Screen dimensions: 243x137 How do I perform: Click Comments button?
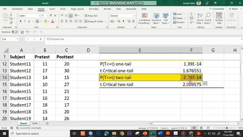pyautogui.click(x=217, y=9)
